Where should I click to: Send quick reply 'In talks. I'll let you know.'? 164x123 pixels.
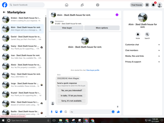tap(72, 95)
